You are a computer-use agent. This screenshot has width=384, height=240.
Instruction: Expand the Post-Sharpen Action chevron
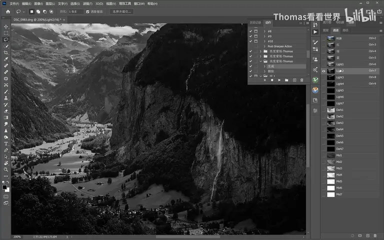264,46
